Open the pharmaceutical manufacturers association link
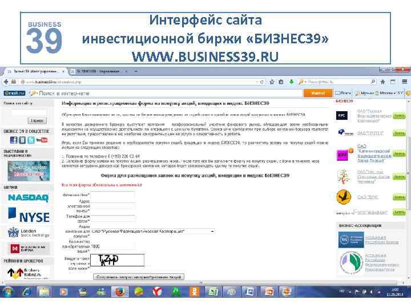 pyautogui.click(x=382, y=262)
